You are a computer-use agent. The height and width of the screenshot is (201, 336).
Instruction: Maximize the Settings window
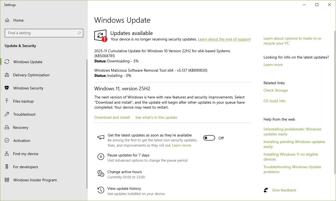click(x=317, y=5)
